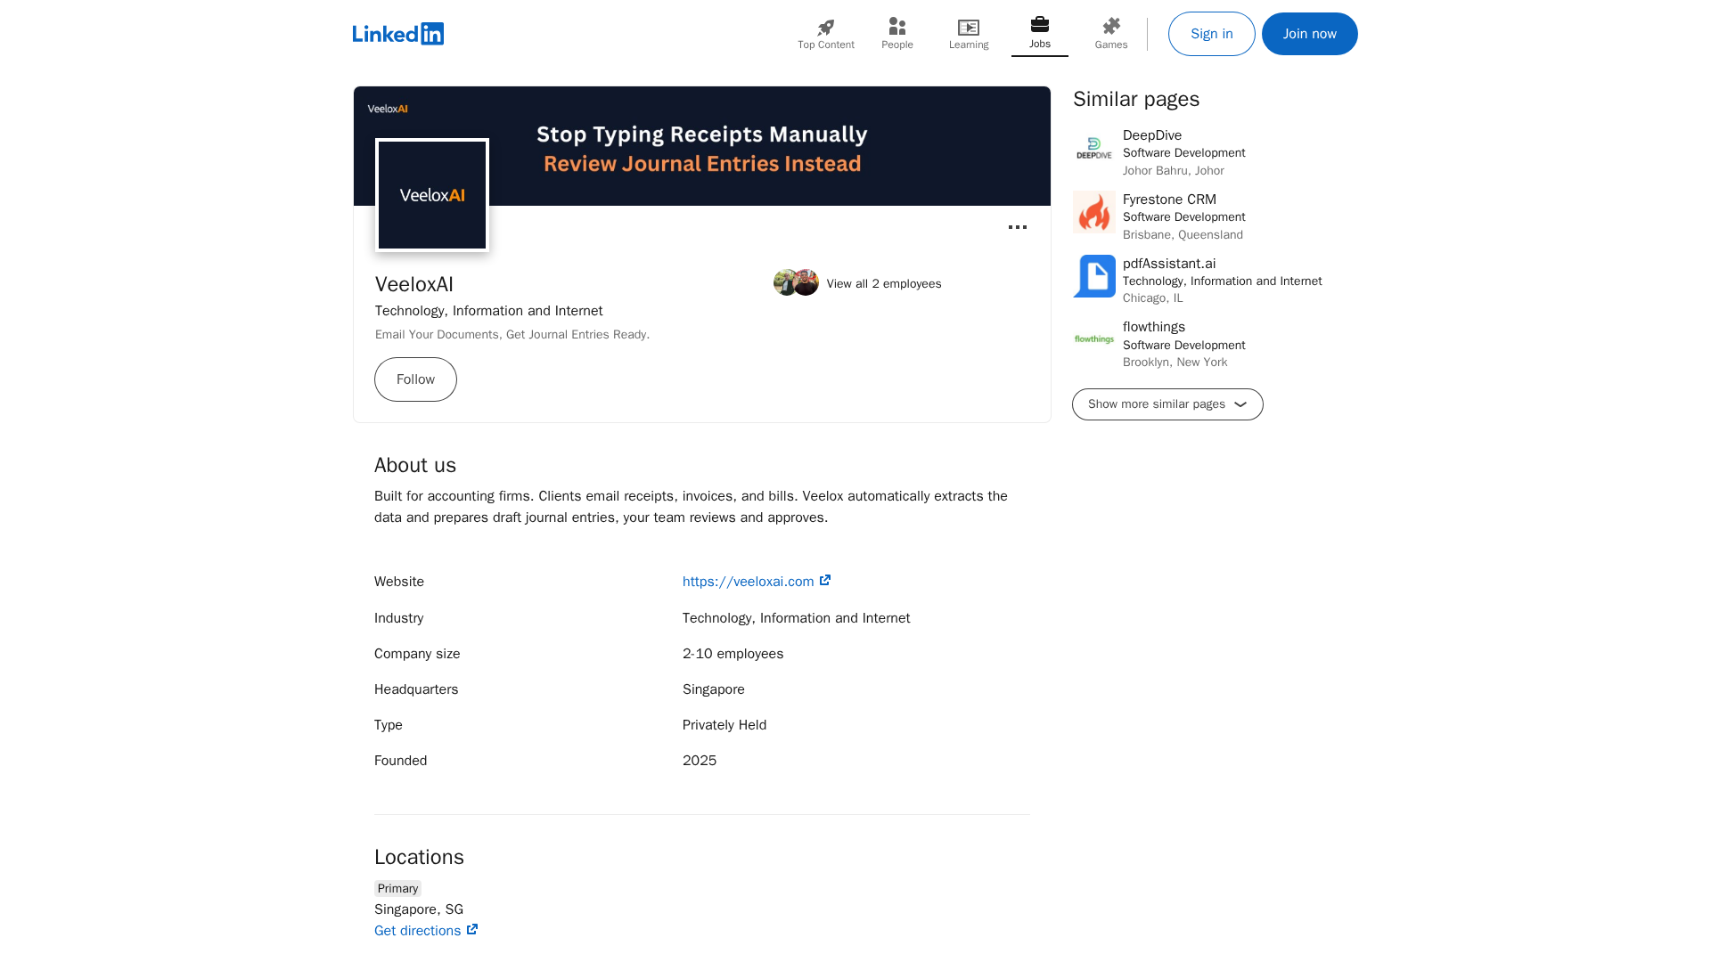1711x962 pixels.
Task: Open the People icon
Action: click(x=896, y=28)
